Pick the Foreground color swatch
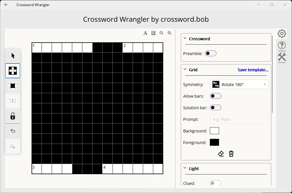Image resolution: width=292 pixels, height=193 pixels. [x=214, y=142]
